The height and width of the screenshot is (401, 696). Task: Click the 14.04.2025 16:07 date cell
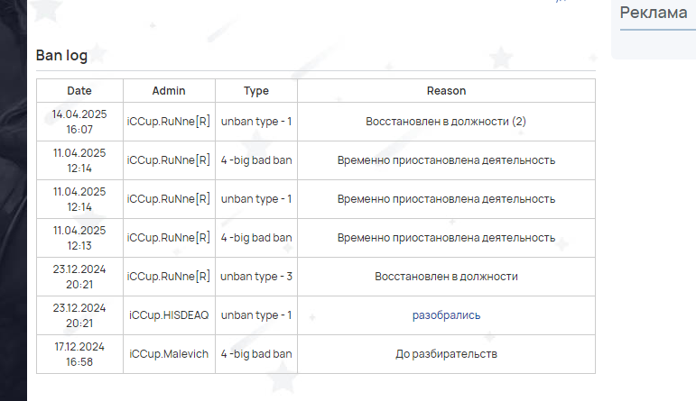pos(79,122)
